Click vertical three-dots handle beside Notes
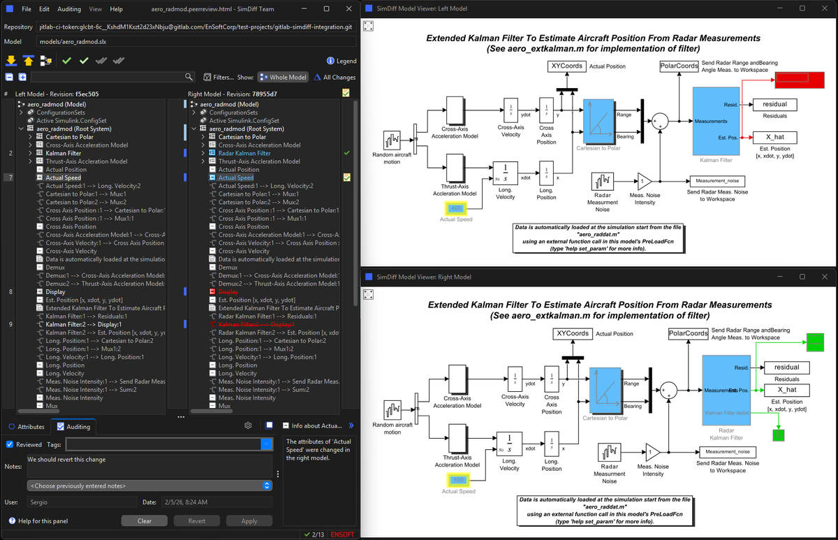838x540 pixels. (278, 474)
